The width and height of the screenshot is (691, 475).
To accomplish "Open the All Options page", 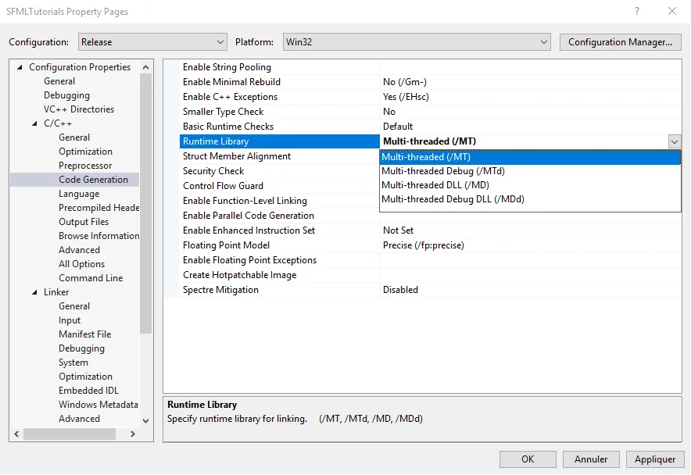I will click(x=82, y=264).
